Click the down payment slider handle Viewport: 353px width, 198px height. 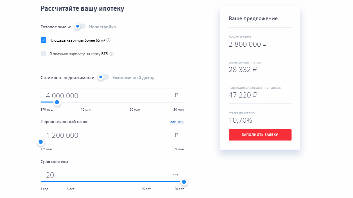tap(41, 142)
